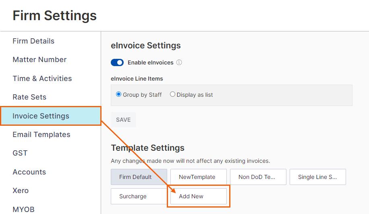Open Accounts settings page
The width and height of the screenshot is (369, 214).
(29, 172)
